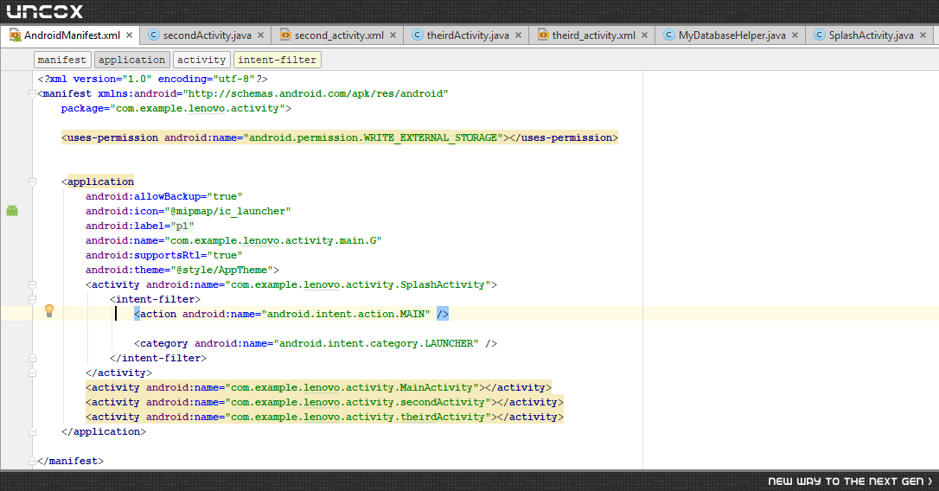Close the SplashActivity.java tab
This screenshot has height=491, width=939.
click(923, 35)
